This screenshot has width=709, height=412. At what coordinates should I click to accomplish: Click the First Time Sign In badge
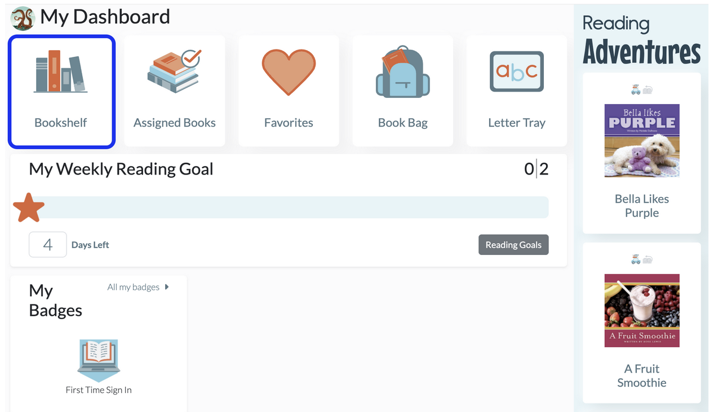[99, 360]
